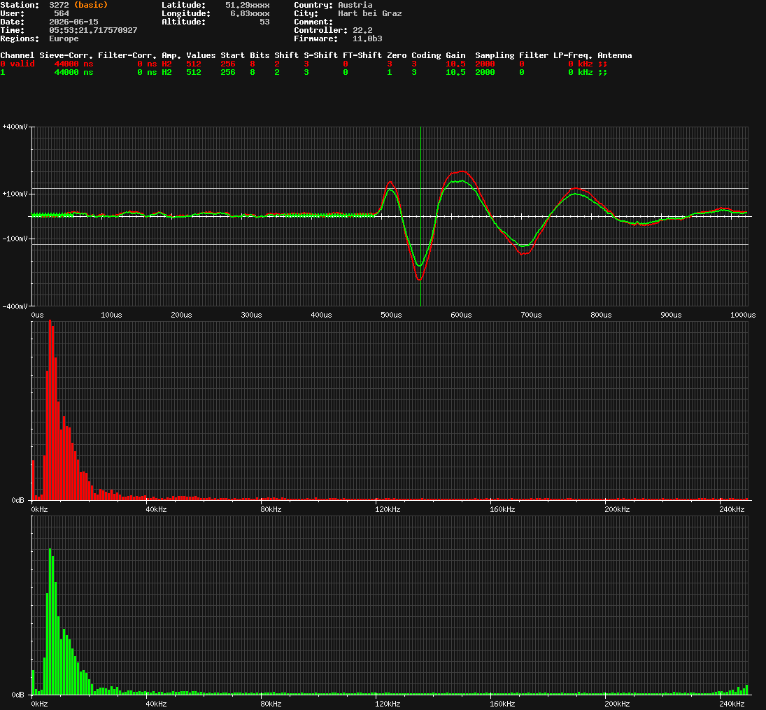Click the Amp. column header

[171, 55]
